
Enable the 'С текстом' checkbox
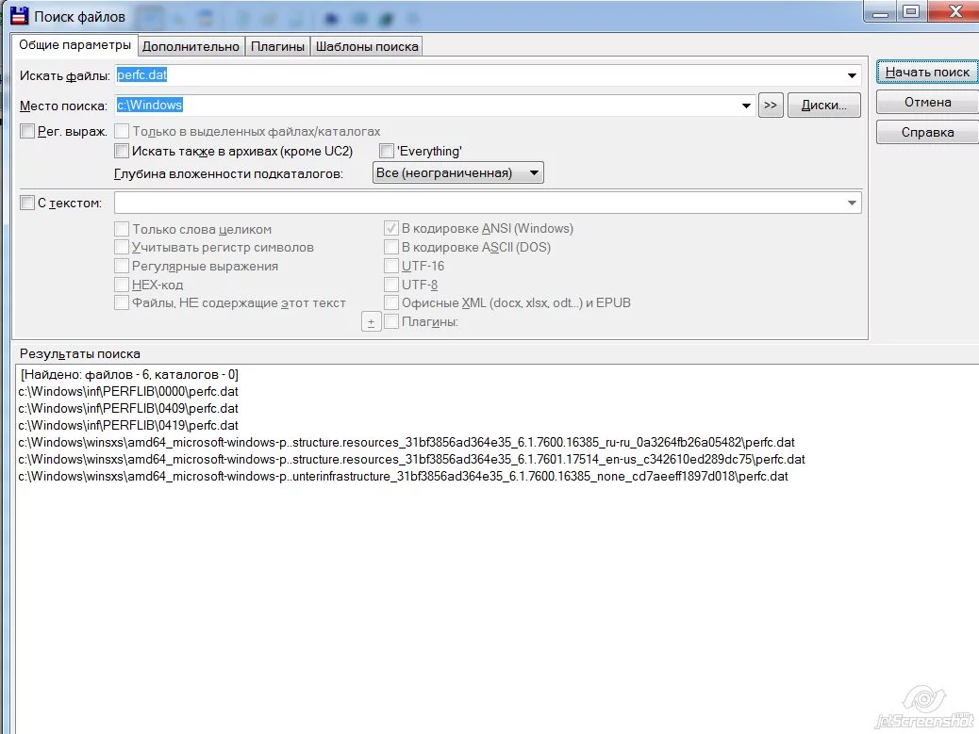pos(27,203)
